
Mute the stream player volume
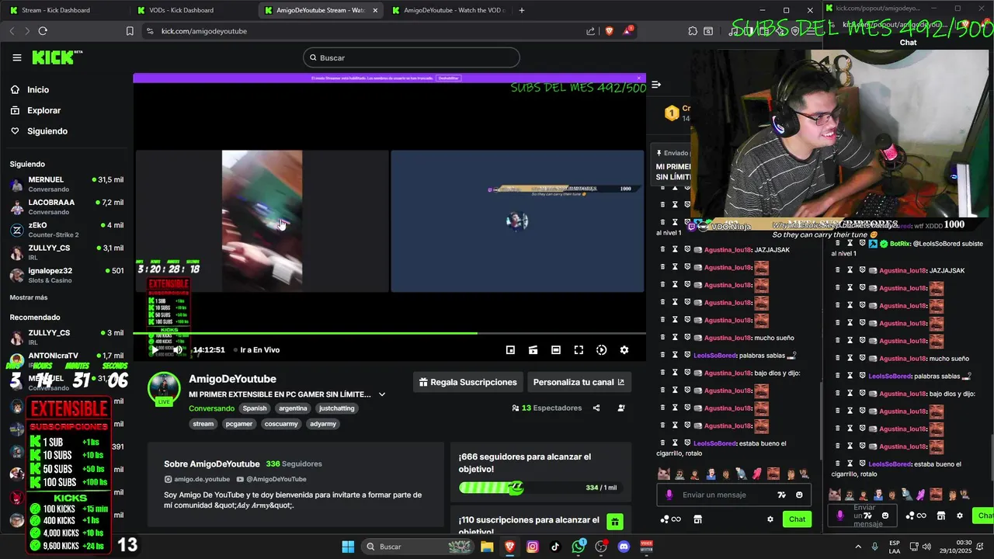178,350
